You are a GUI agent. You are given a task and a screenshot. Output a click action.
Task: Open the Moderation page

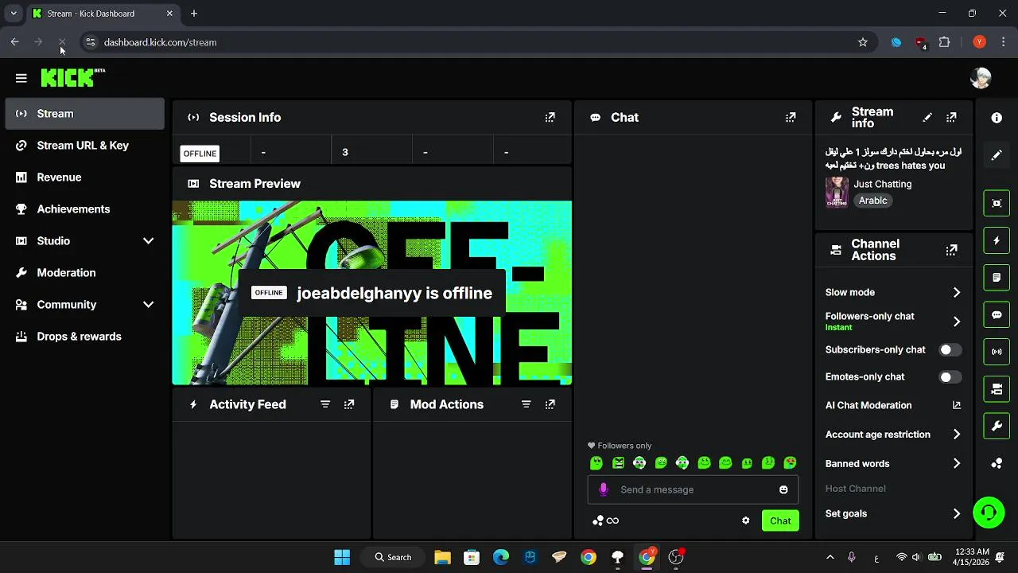(x=84, y=273)
